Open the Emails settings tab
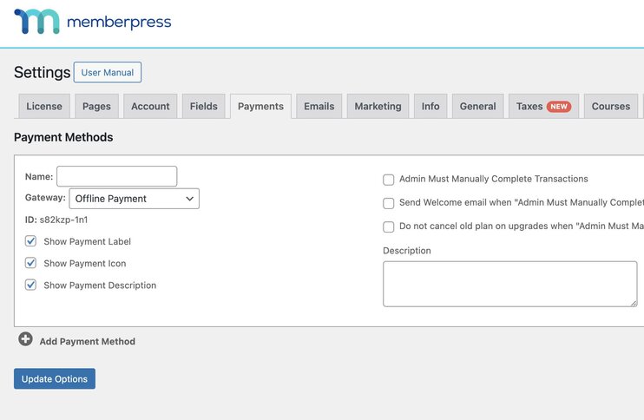 click(x=319, y=107)
